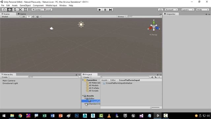Open File Explorer from the taskbar
Screen dimensions: 211x119
[x=12, y=116]
